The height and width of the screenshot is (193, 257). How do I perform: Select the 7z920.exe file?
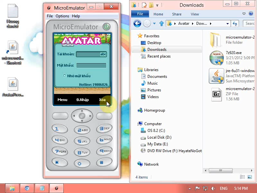click(231, 58)
